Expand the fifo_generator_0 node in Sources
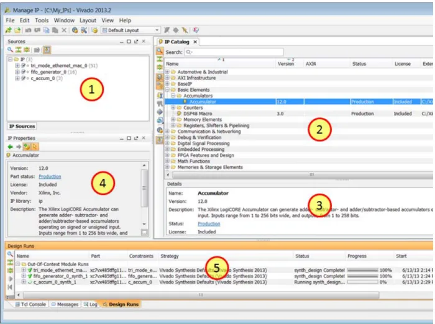435x324 pixels. tap(17, 72)
